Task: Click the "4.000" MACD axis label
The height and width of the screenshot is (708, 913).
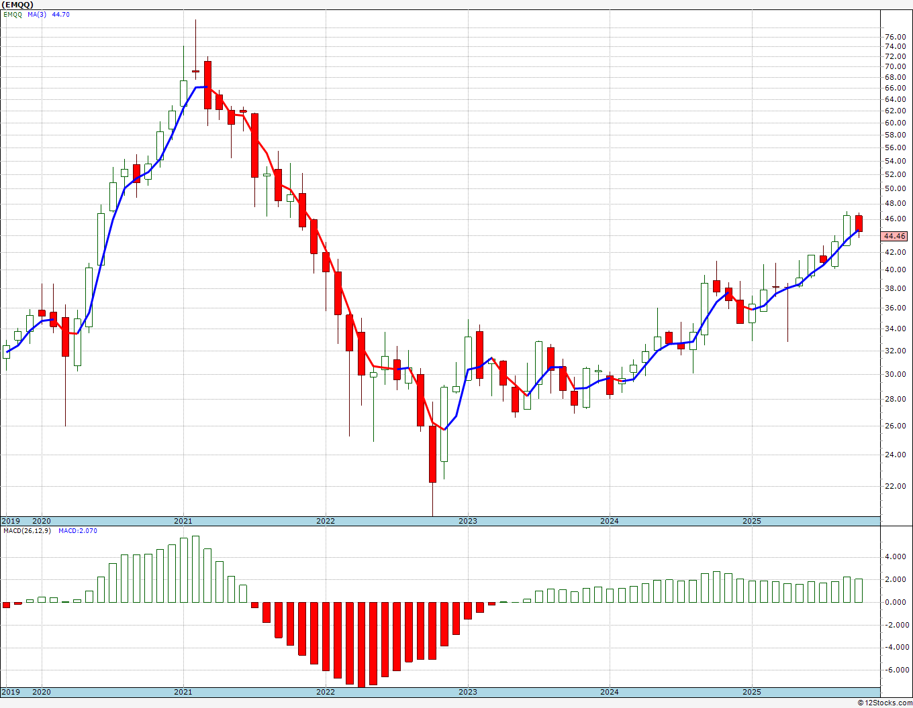Action: click(897, 556)
